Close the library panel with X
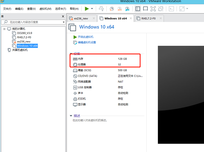The height and width of the screenshot is (152, 204). (63, 16)
